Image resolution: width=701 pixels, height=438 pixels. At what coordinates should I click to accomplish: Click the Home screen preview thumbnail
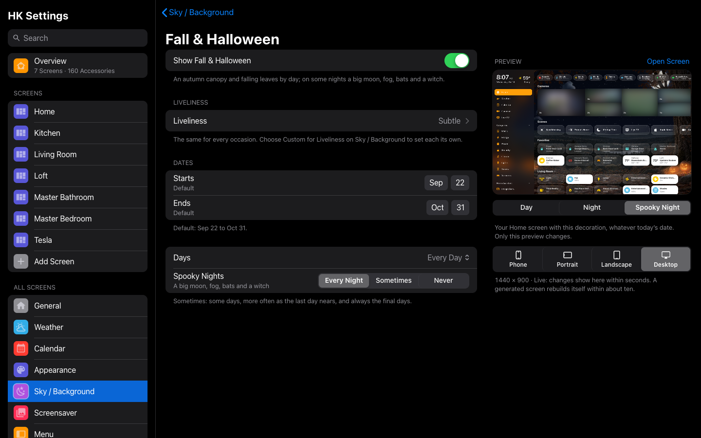click(592, 132)
